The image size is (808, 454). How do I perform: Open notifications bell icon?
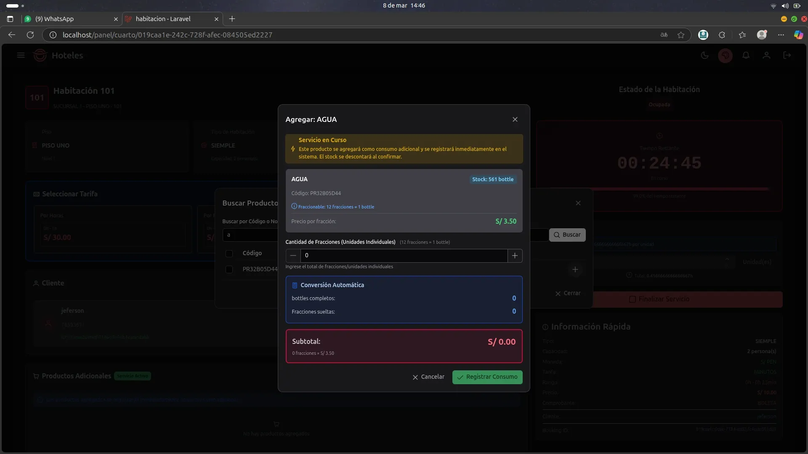[746, 55]
